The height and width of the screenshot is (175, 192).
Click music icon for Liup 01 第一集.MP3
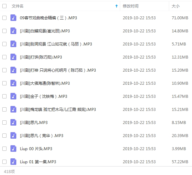pos(13,162)
